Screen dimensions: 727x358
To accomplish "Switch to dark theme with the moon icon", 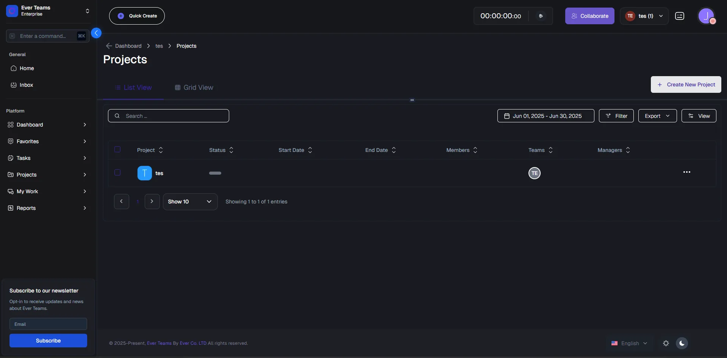I will (x=682, y=343).
